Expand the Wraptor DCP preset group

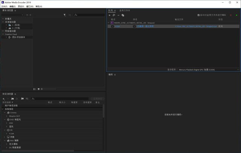(7, 116)
